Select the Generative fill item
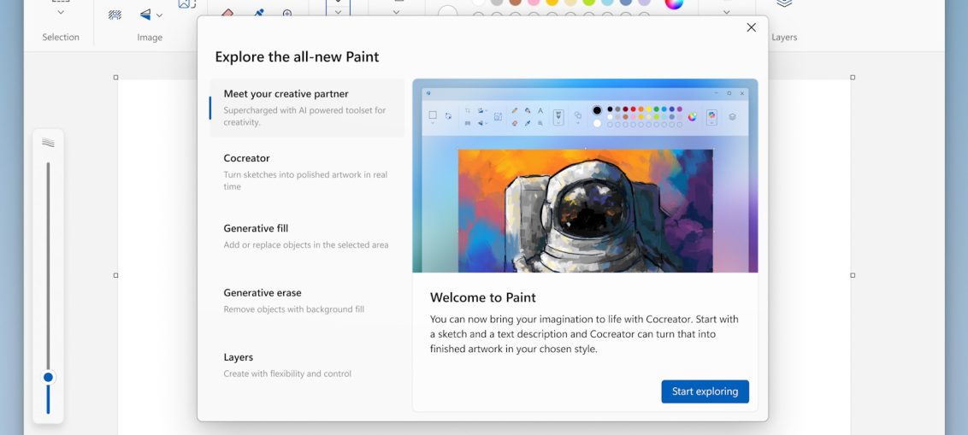Viewport: 968px width, 435px height. click(307, 237)
